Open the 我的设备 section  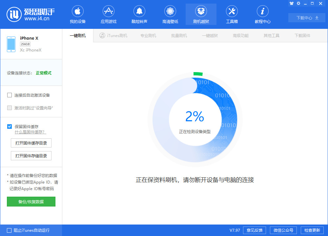point(77,14)
